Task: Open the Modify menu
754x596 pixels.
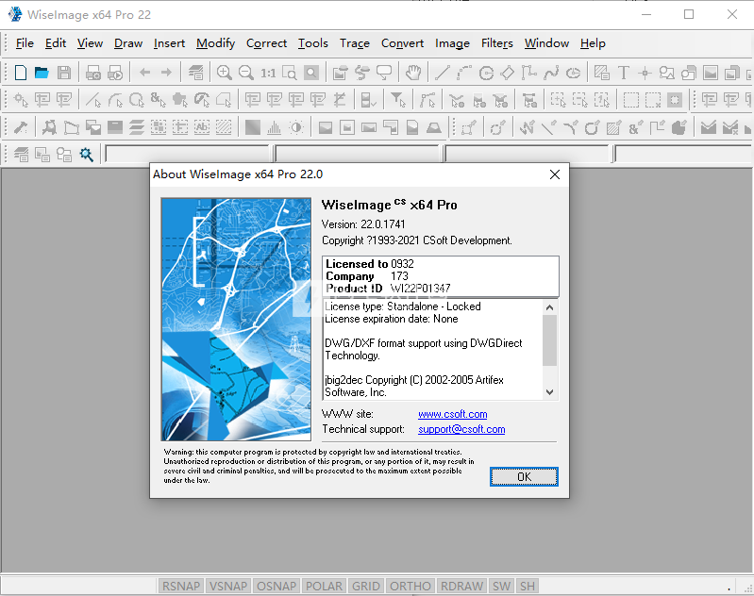Action: tap(215, 43)
